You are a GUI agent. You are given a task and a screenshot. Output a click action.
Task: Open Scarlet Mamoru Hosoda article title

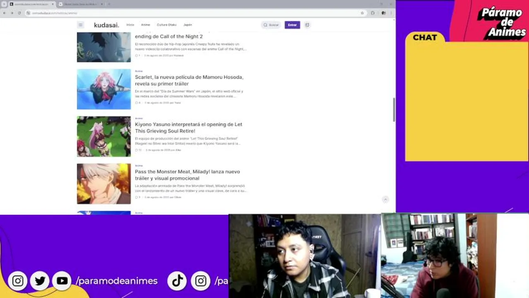(189, 80)
